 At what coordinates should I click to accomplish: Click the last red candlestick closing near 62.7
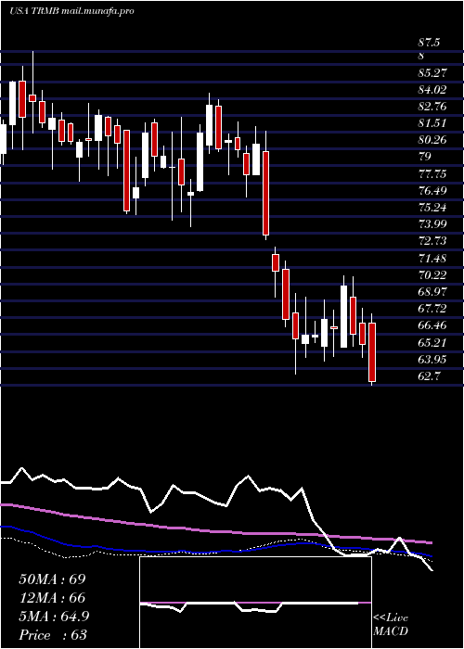[x=372, y=352]
